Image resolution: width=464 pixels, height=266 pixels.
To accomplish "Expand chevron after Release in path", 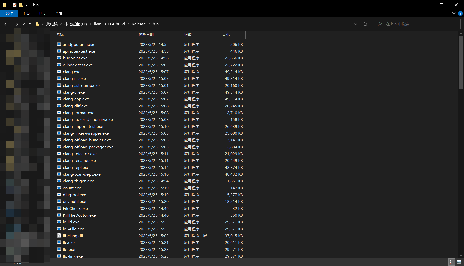I will point(149,24).
